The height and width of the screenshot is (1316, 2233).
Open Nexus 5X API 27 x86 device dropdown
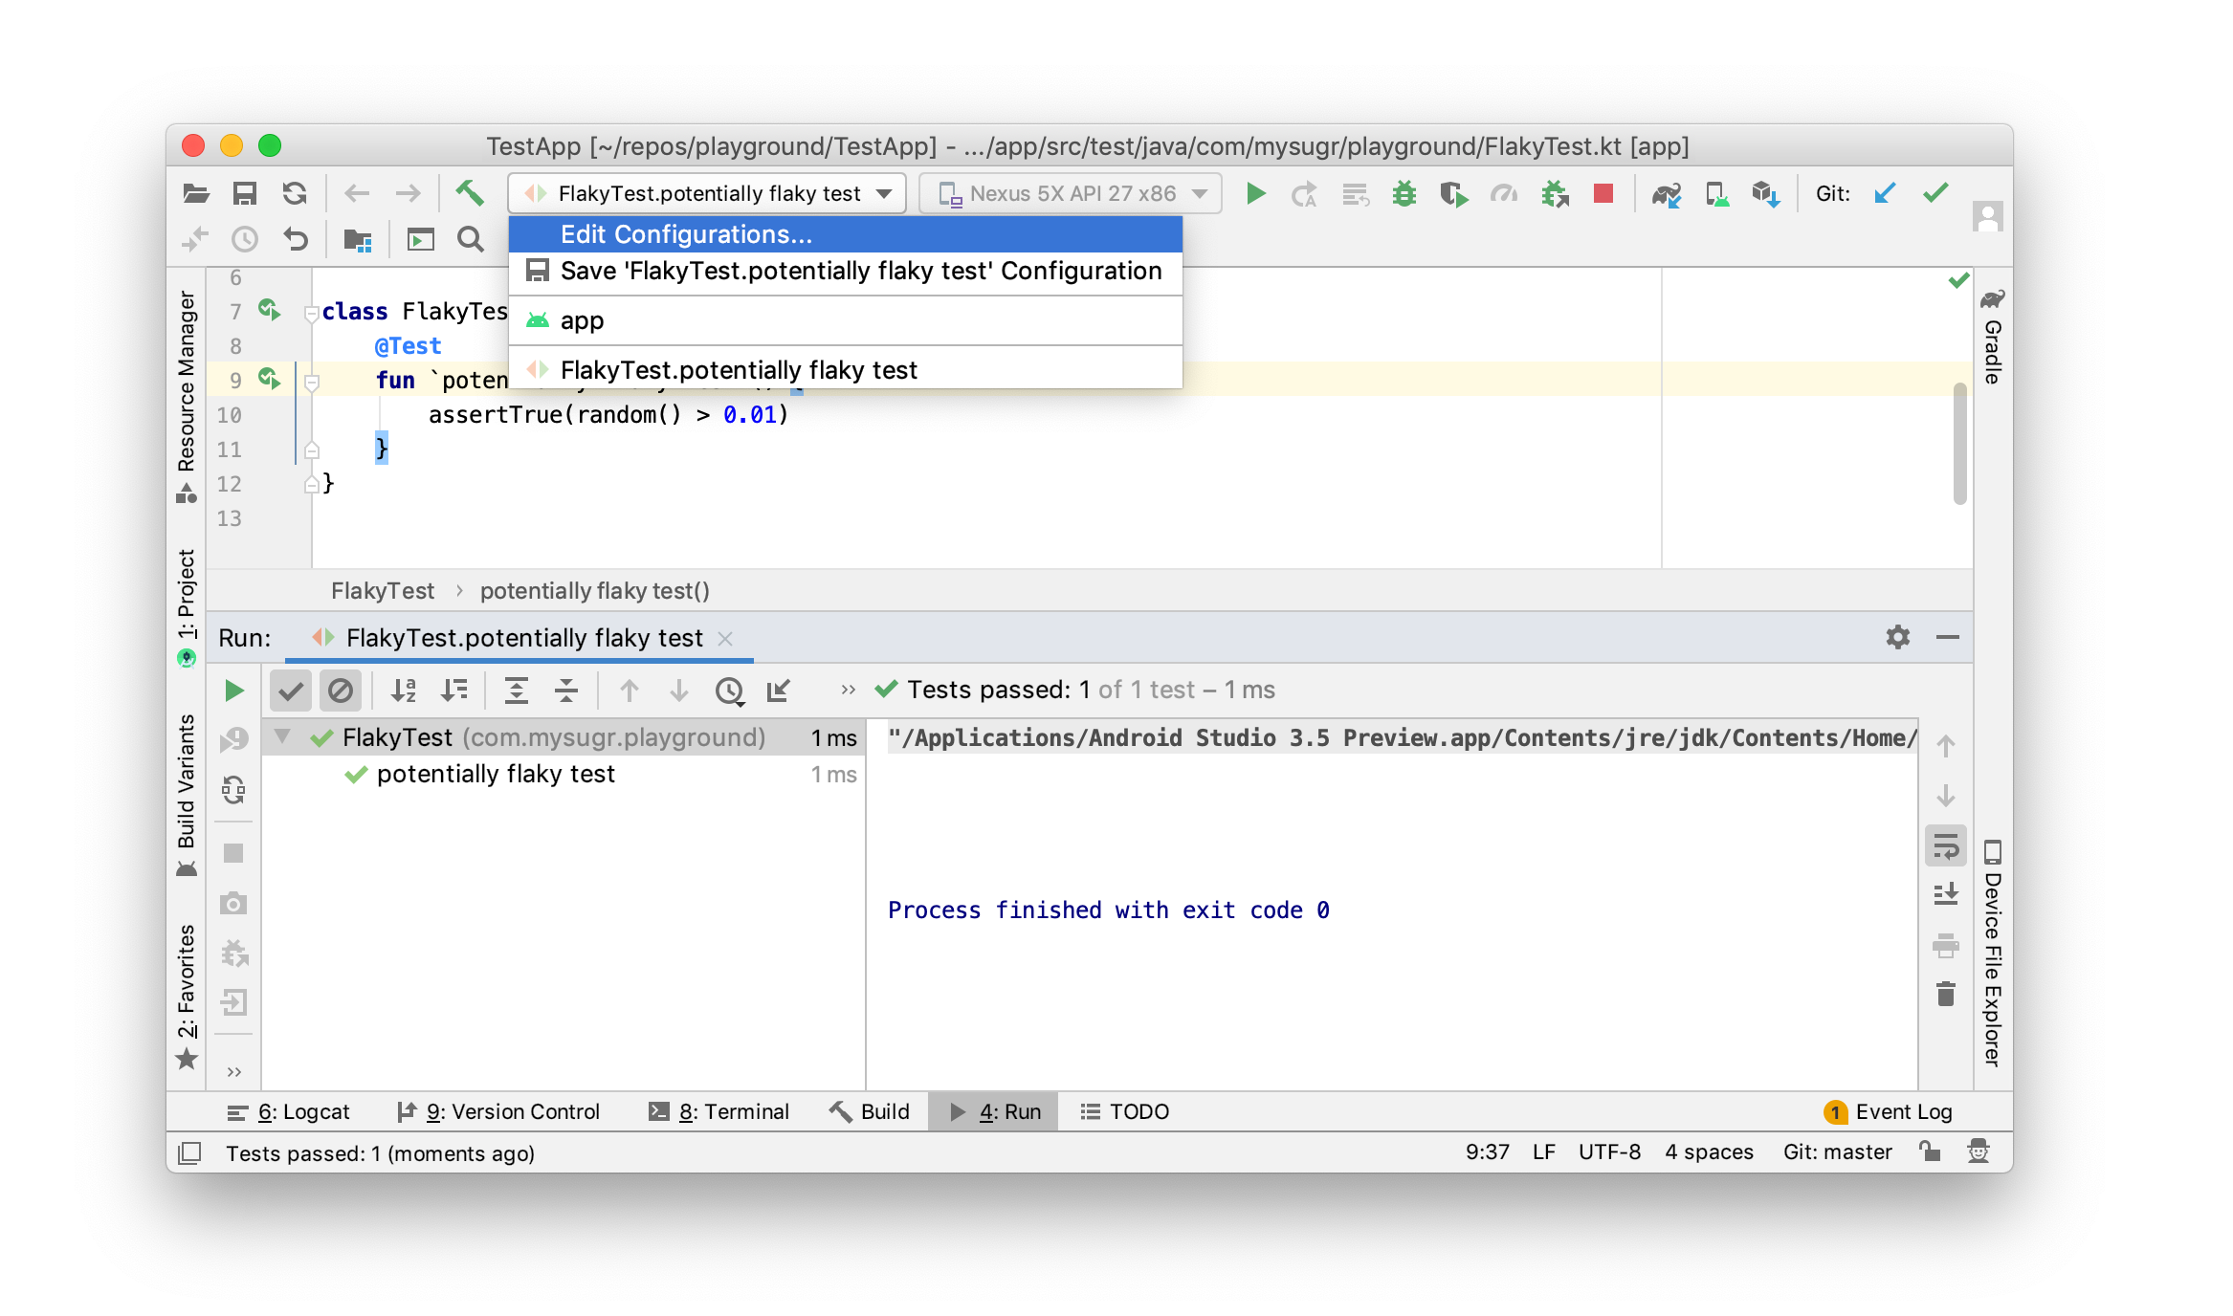tap(1071, 193)
